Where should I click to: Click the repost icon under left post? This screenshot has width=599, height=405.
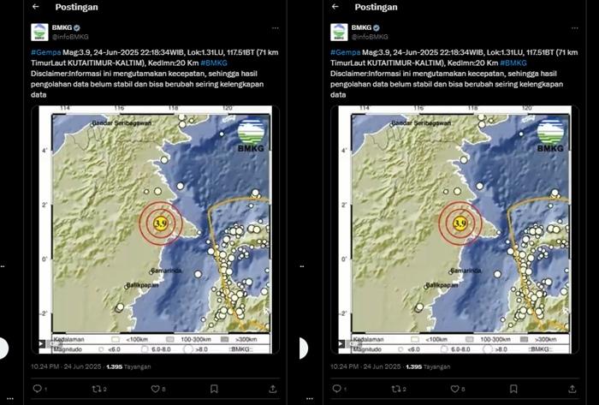point(96,389)
